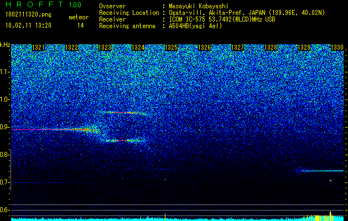Click the meteor count value 14
348x221 pixels.
pyautogui.click(x=81, y=25)
